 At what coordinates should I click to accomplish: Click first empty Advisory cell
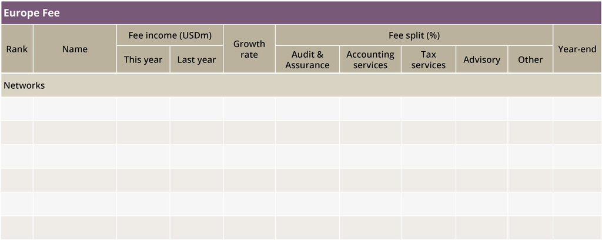coord(481,109)
